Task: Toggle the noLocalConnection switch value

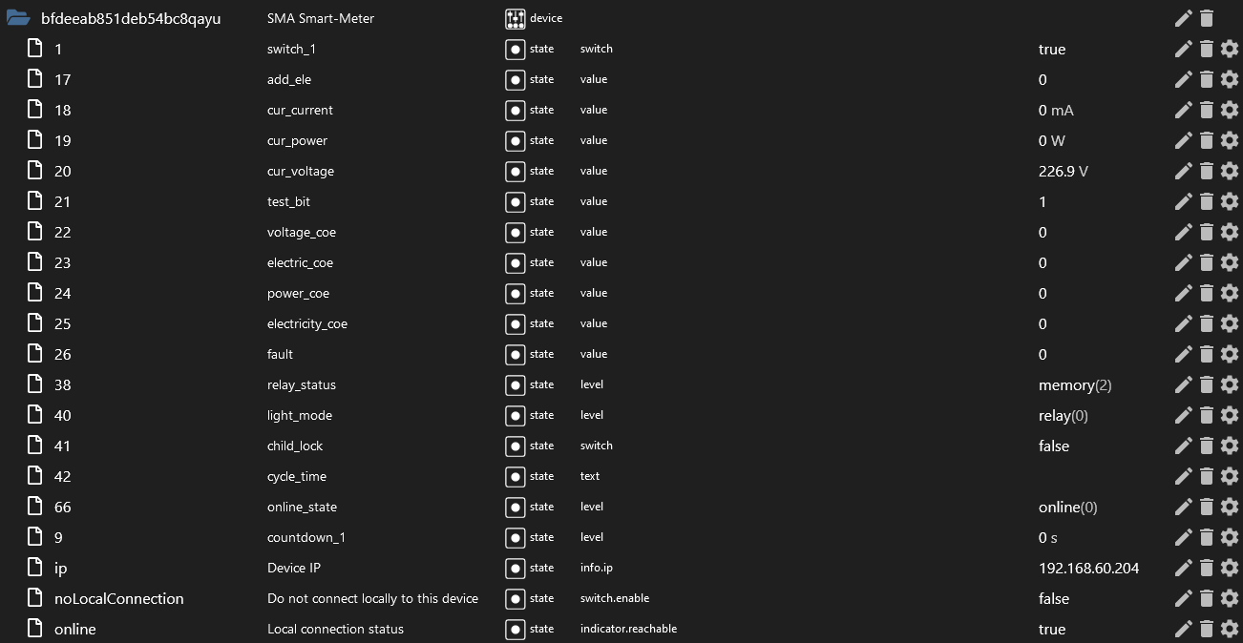Action: coord(1052,598)
